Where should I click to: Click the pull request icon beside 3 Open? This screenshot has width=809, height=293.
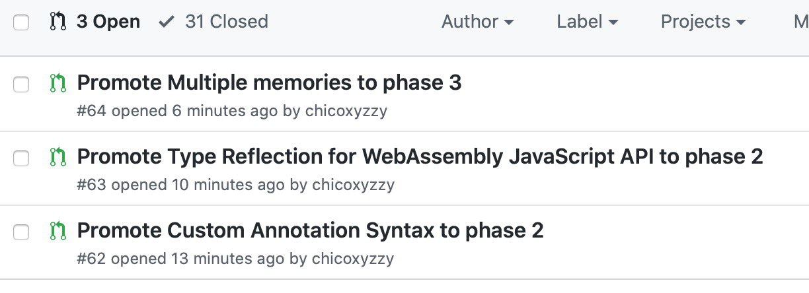[58, 22]
